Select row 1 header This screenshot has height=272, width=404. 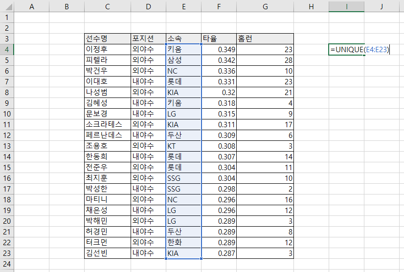point(7,18)
